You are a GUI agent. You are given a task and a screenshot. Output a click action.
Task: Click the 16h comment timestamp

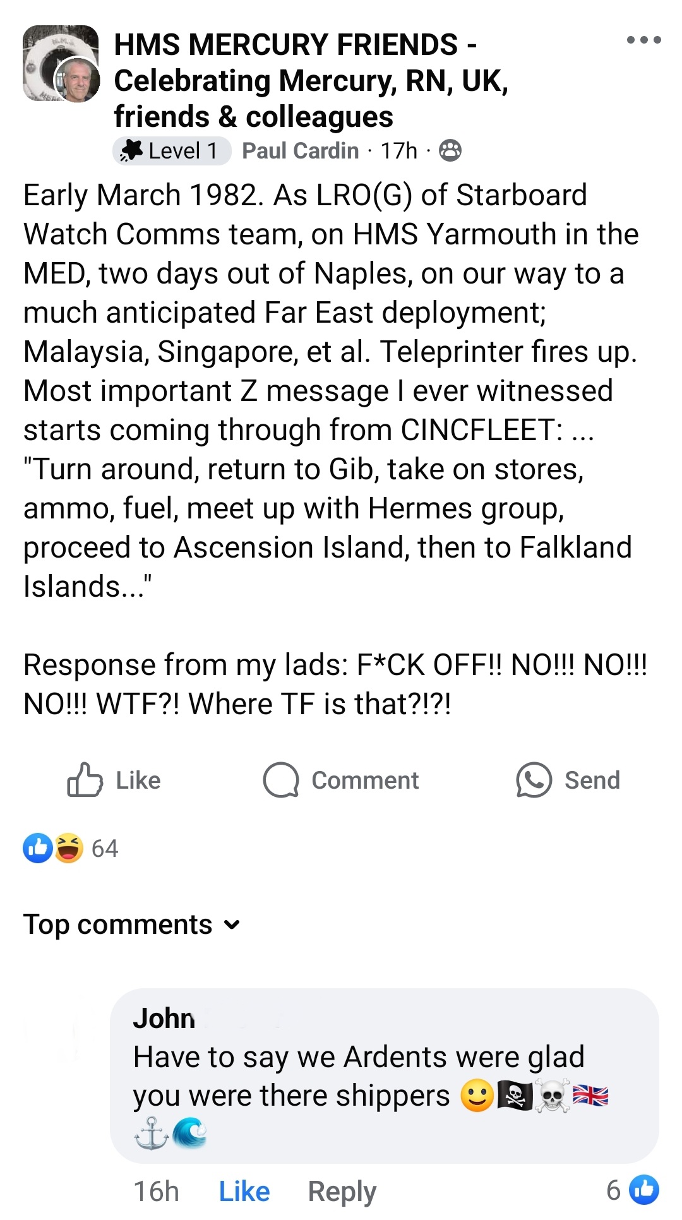click(156, 1192)
